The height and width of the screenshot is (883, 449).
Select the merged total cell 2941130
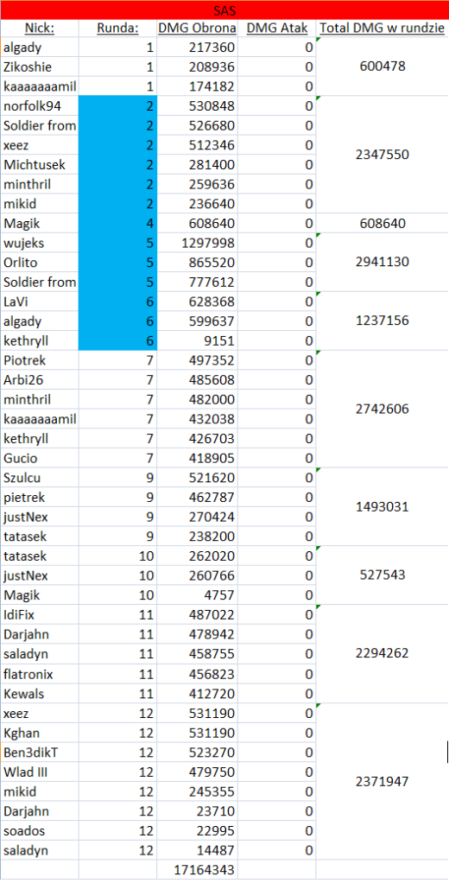click(x=382, y=262)
